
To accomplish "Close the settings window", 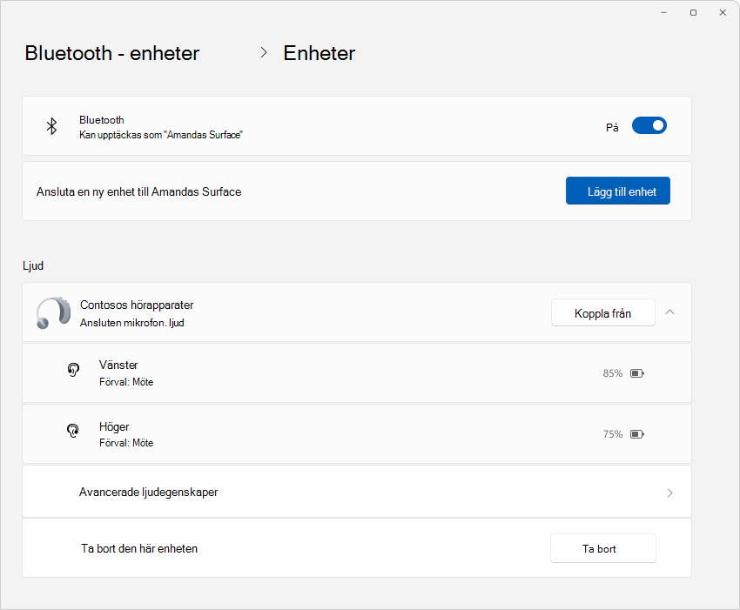I will point(723,13).
